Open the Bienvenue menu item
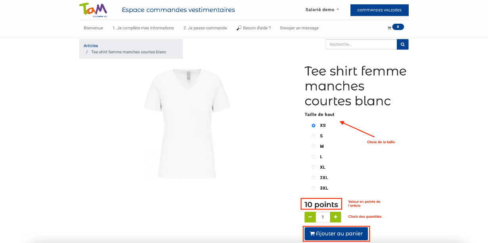 pos(93,28)
